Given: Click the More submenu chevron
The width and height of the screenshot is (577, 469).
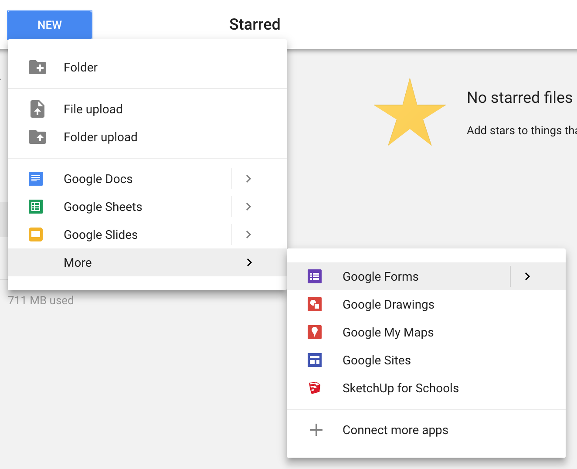Looking at the screenshot, I should [x=249, y=262].
